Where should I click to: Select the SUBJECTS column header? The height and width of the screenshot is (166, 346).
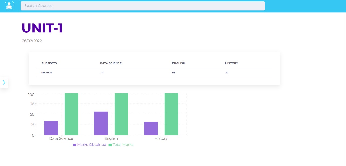click(x=49, y=63)
